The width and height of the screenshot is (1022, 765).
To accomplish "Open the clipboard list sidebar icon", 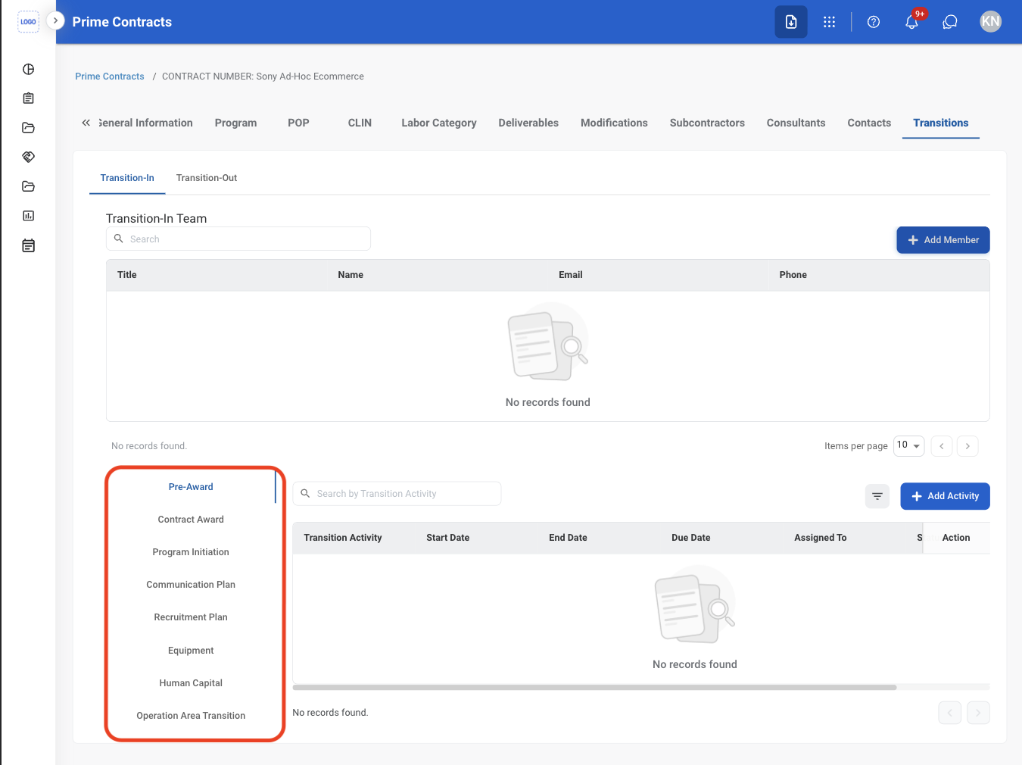I will pyautogui.click(x=29, y=98).
